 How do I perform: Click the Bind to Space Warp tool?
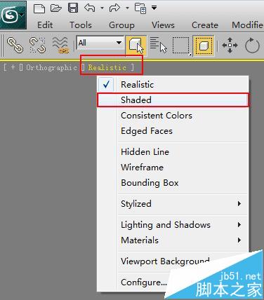60,45
